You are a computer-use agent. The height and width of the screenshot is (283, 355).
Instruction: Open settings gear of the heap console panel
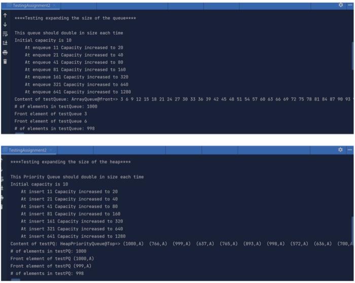[340, 150]
